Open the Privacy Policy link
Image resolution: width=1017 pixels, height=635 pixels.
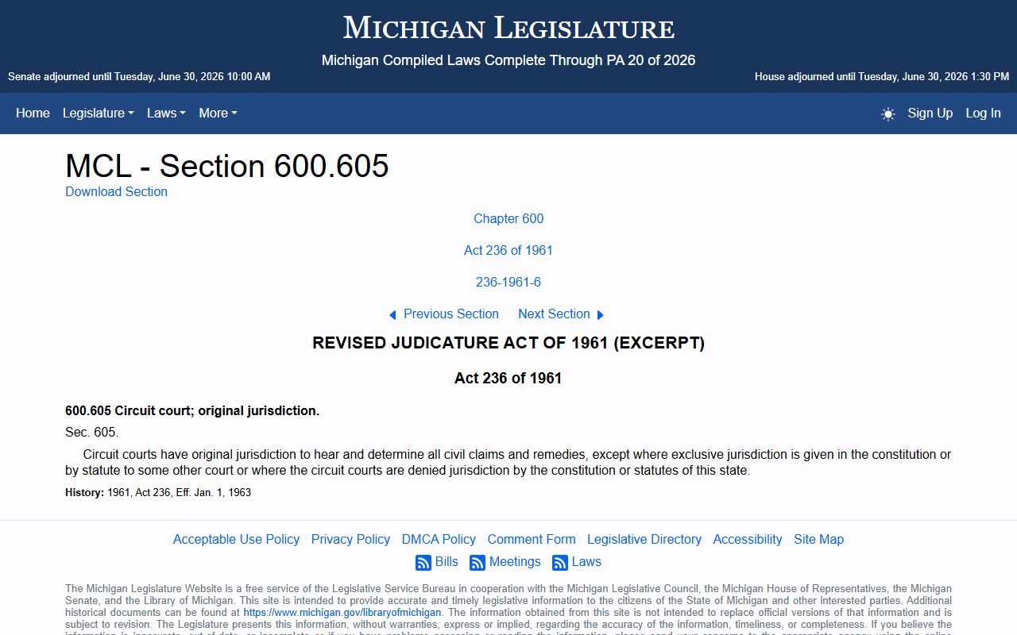pyautogui.click(x=350, y=539)
